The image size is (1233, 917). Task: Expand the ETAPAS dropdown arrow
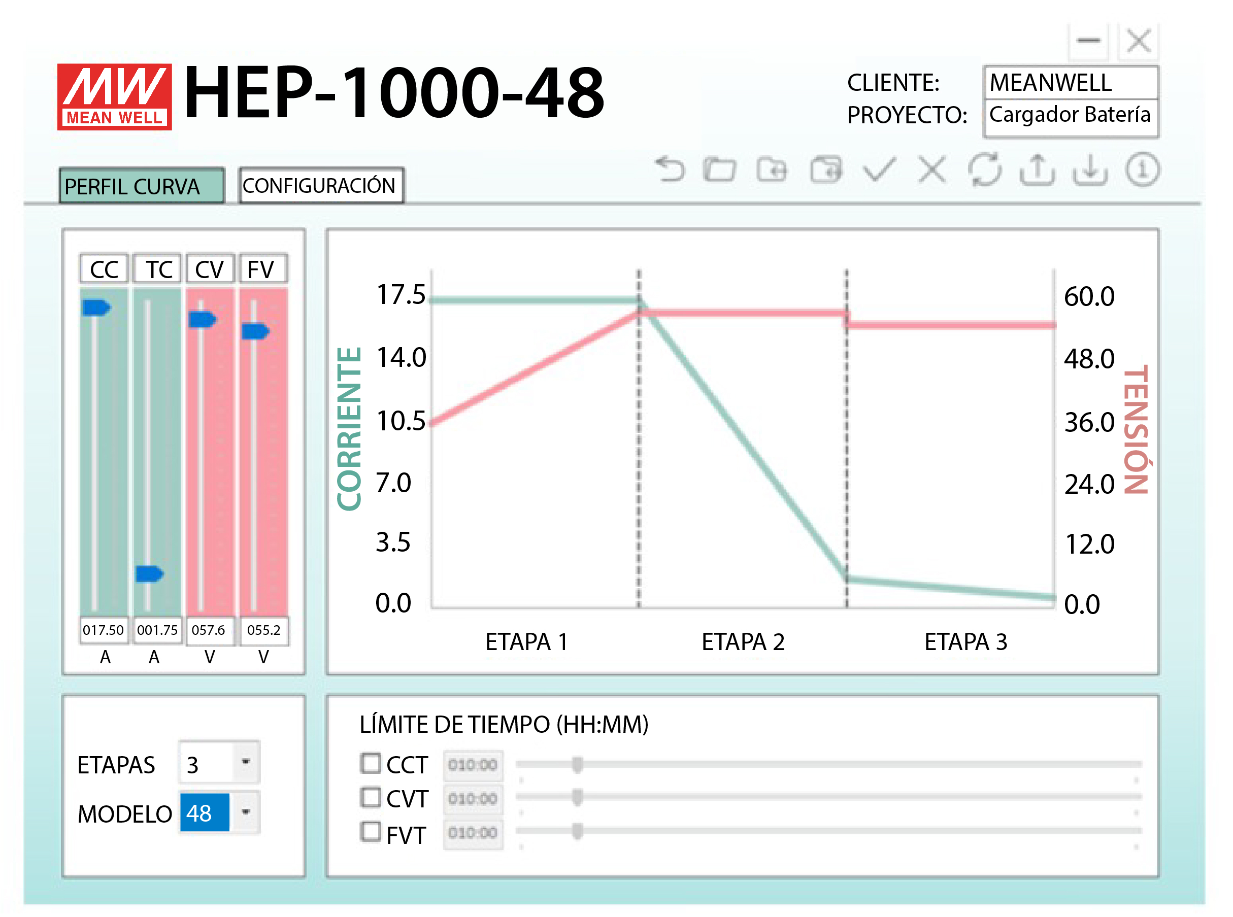tap(246, 762)
